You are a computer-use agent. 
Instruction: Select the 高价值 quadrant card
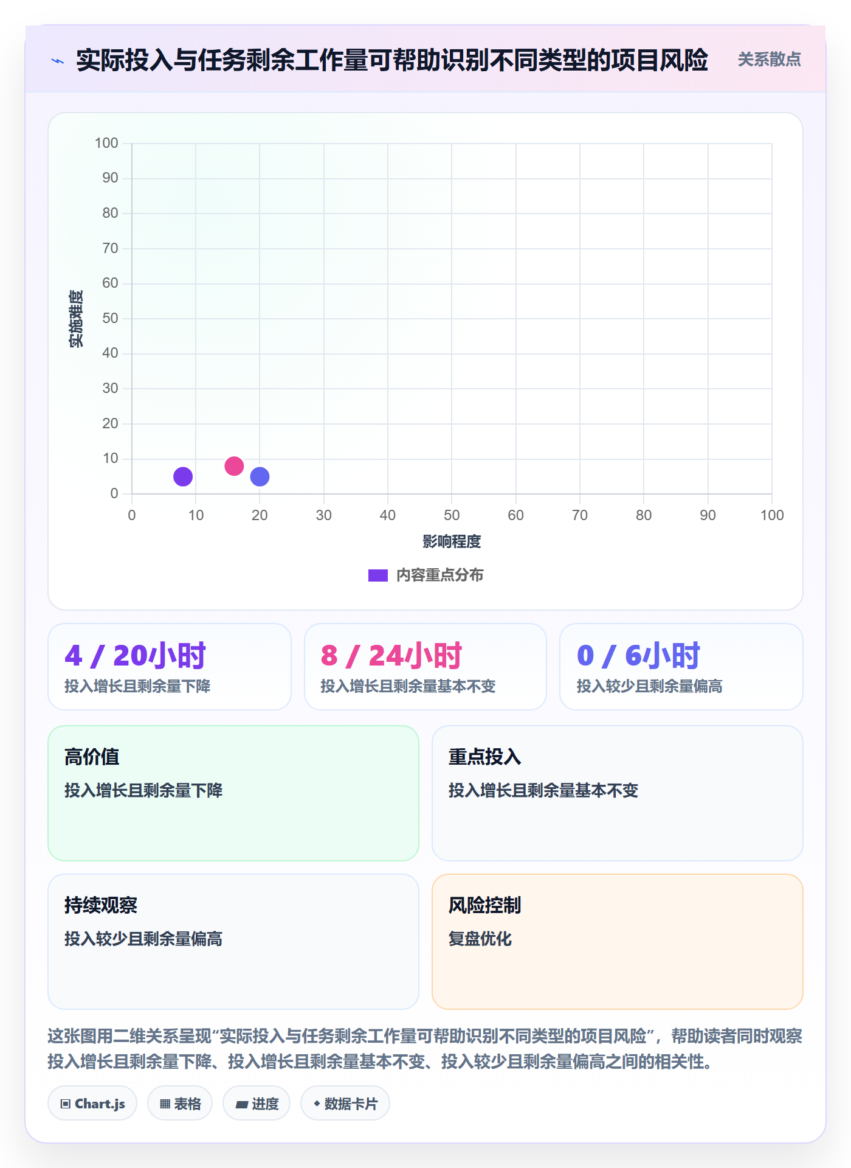coord(233,793)
